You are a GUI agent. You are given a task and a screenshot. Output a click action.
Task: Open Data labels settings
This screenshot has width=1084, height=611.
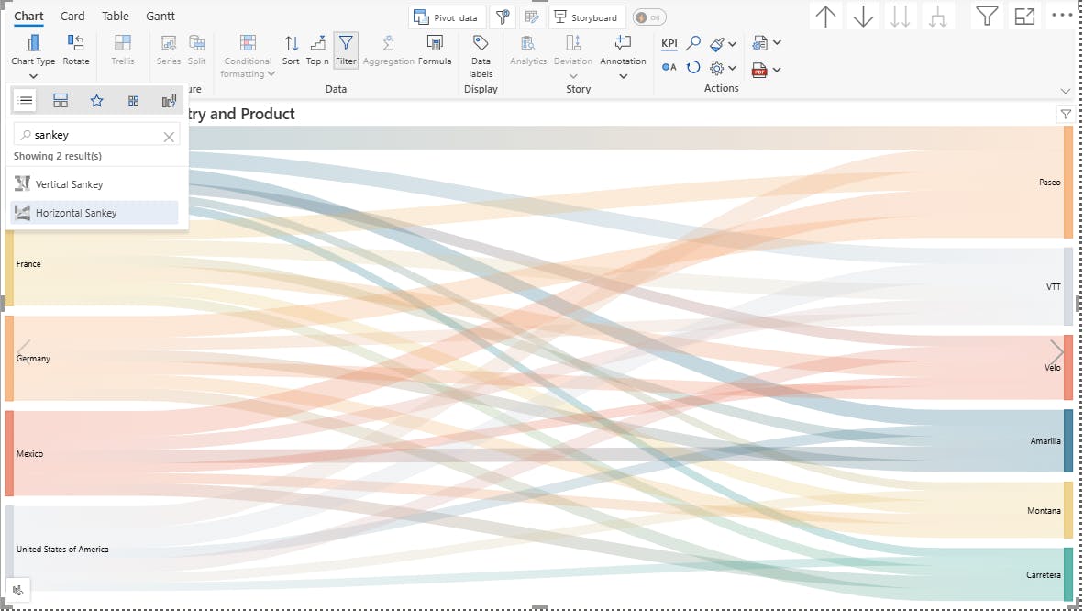481,57
